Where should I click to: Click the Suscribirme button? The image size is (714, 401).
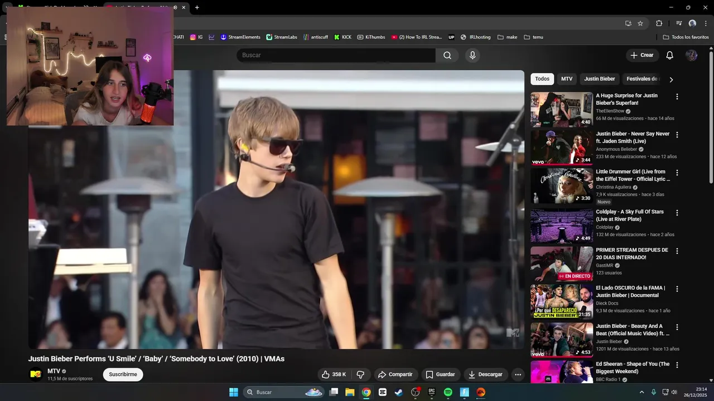123,374
